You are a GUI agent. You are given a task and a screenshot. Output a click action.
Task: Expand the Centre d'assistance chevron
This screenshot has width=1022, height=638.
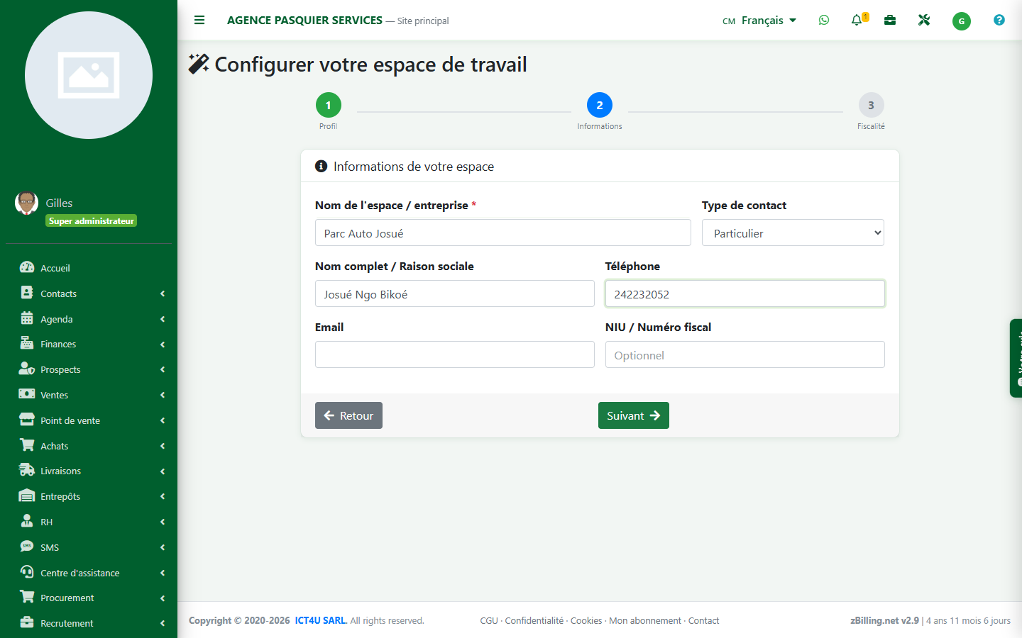pyautogui.click(x=163, y=573)
